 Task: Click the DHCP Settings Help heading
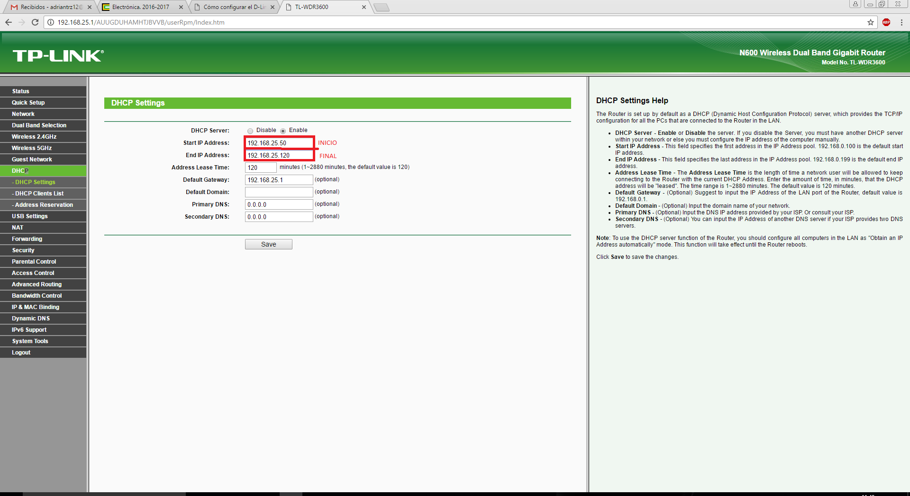click(632, 100)
